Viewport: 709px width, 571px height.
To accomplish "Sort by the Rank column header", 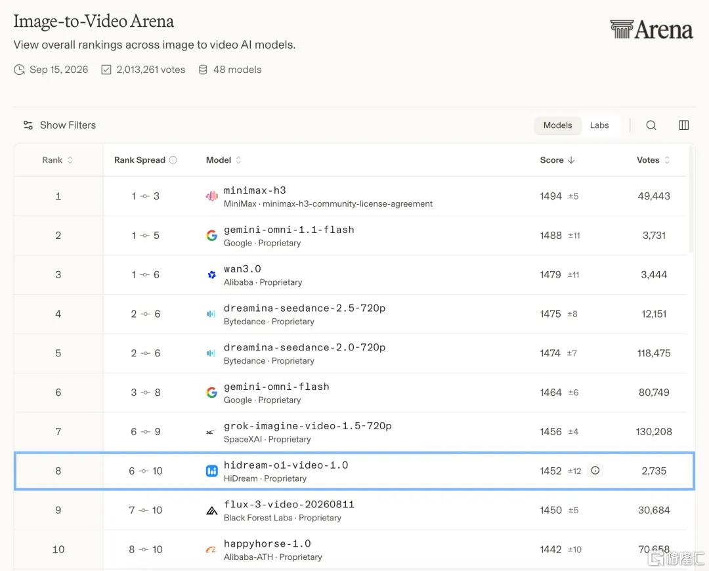I will click(57, 160).
